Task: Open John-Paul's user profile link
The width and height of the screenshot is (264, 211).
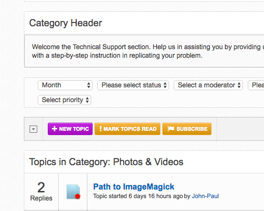Action: point(205,196)
